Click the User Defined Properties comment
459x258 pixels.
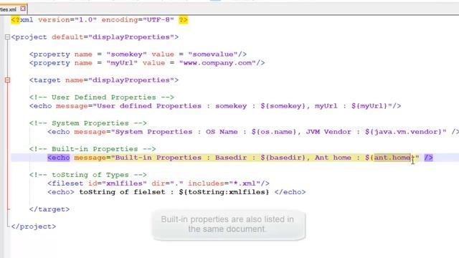click(102, 97)
